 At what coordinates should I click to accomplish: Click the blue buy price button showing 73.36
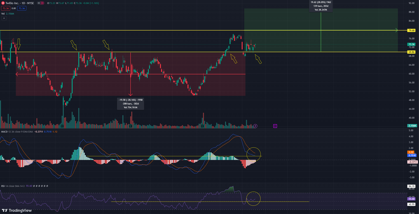pos(22,8)
